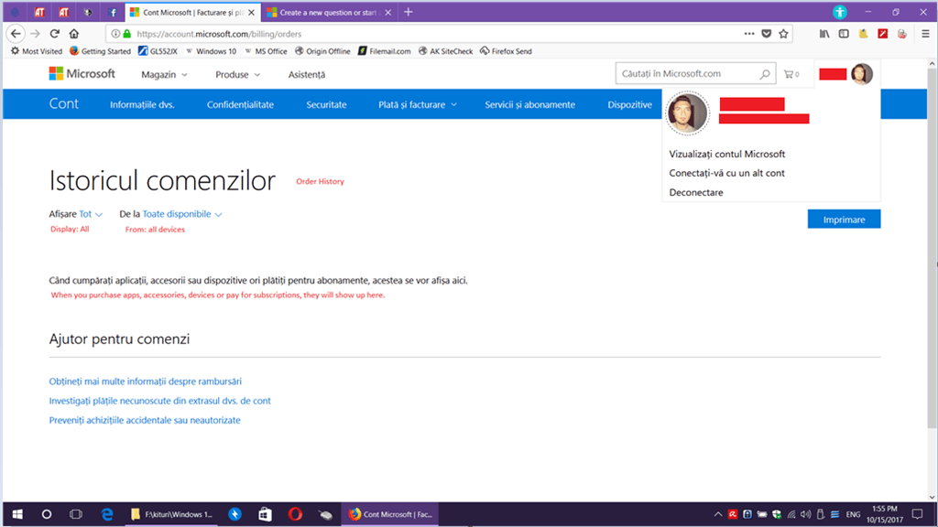Open the GL552JX bookmark
This screenshot has width=938, height=527.
pyautogui.click(x=158, y=51)
